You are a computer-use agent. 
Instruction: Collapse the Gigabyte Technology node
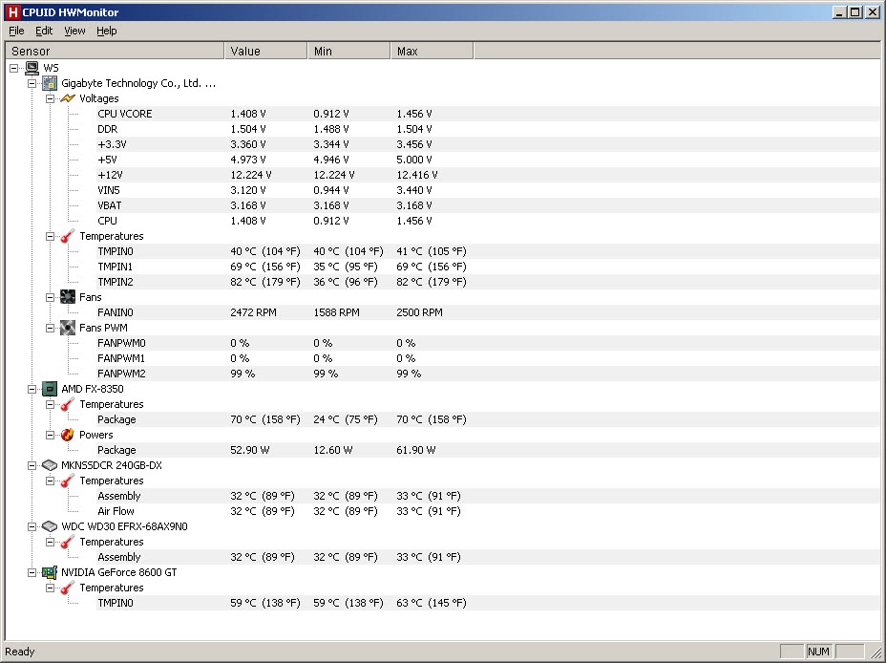[x=32, y=83]
